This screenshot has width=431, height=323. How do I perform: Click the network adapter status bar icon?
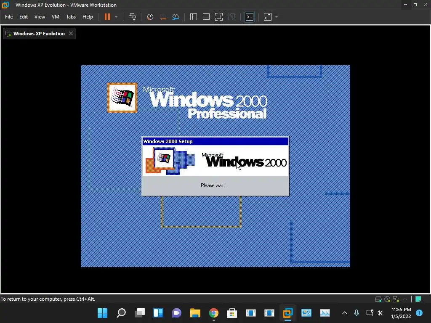click(396, 299)
